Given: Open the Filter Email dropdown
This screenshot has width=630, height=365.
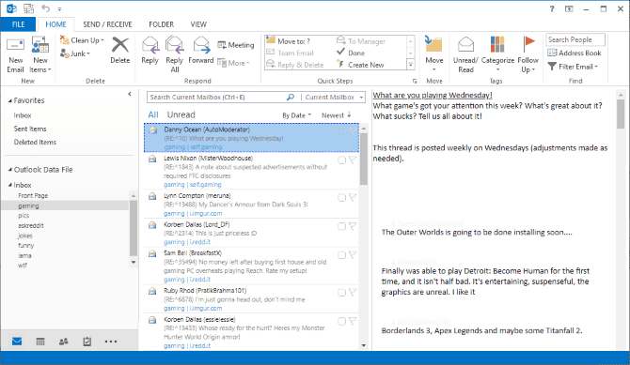Looking at the screenshot, I should [x=573, y=67].
